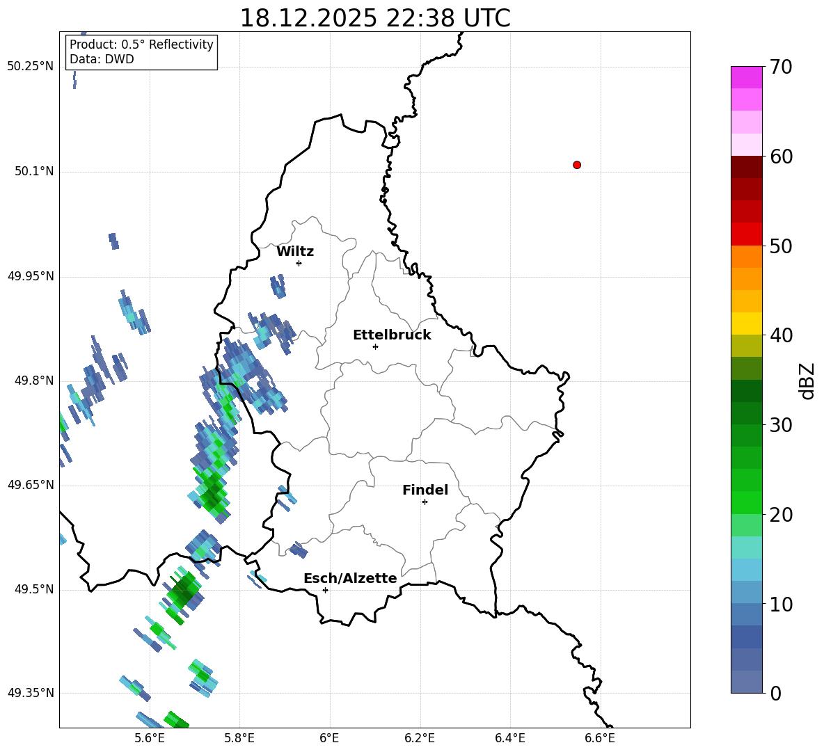Click the title '18.12.2025 22:38 UTC'

coord(374,18)
